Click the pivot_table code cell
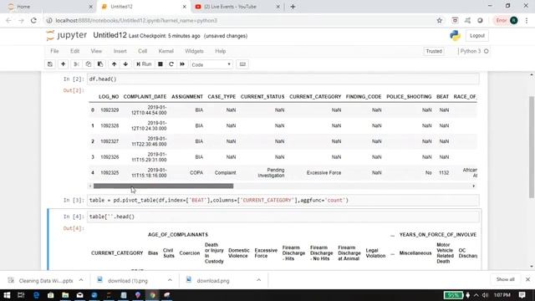Viewport: 535px width, 301px height. [x=283, y=200]
